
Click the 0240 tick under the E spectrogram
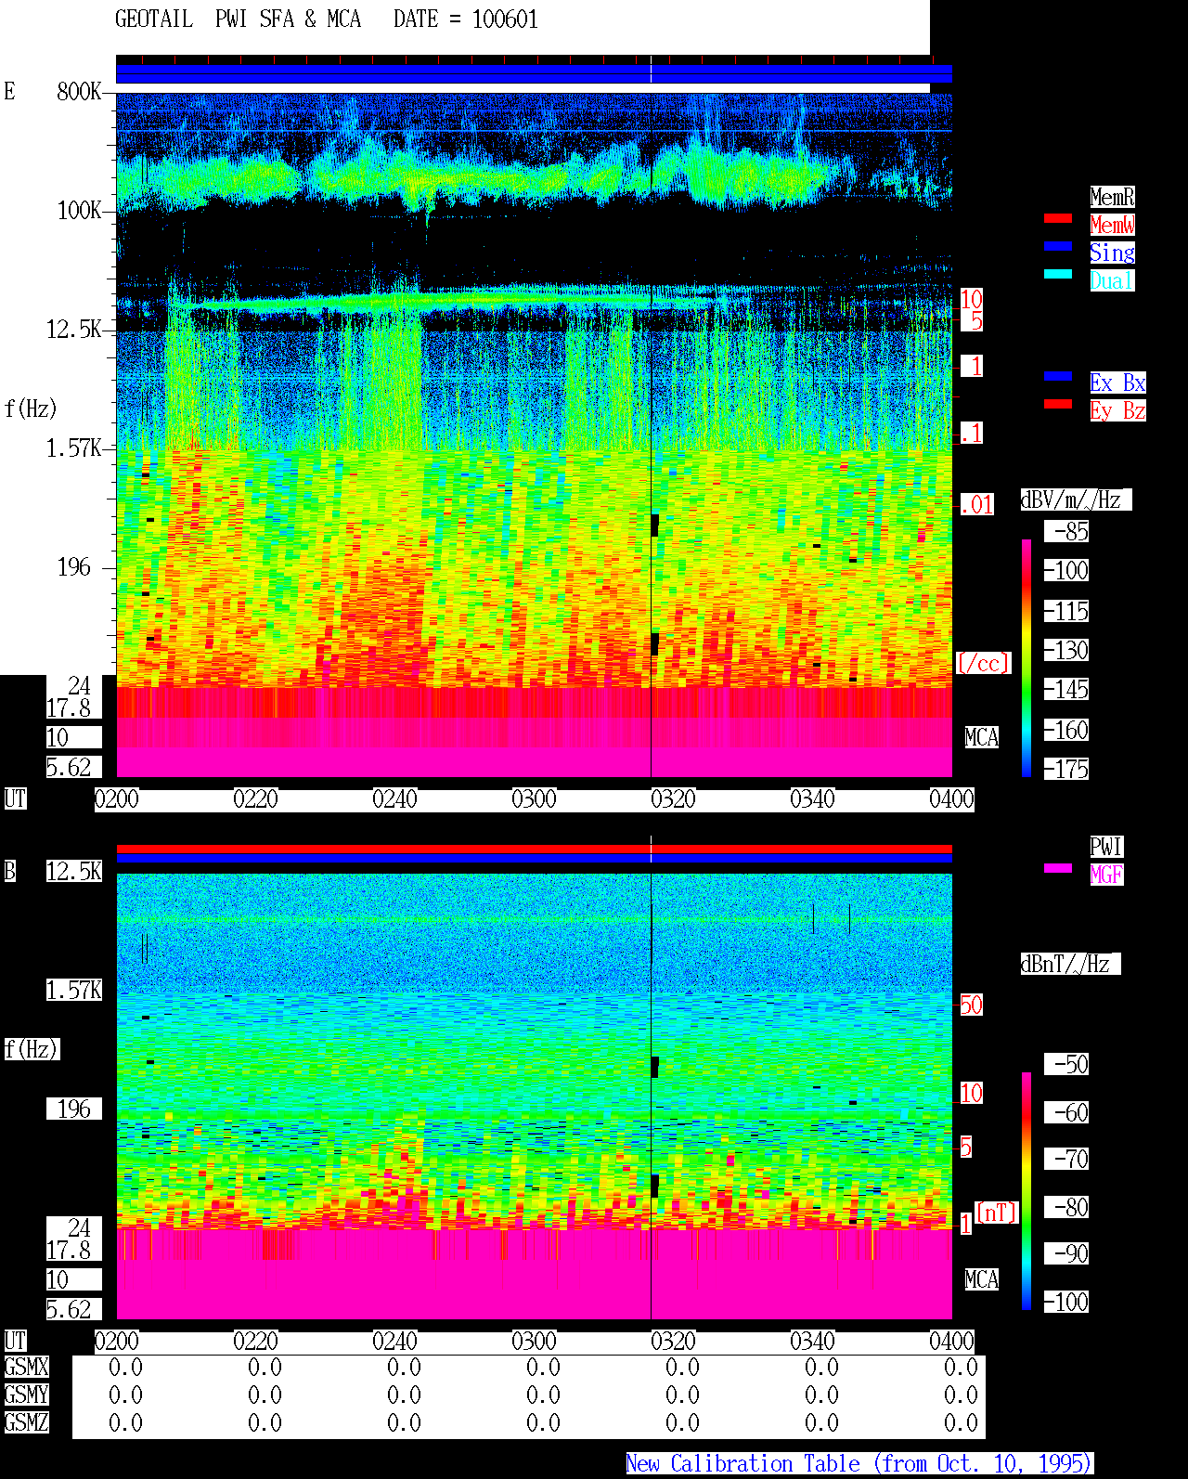(394, 799)
